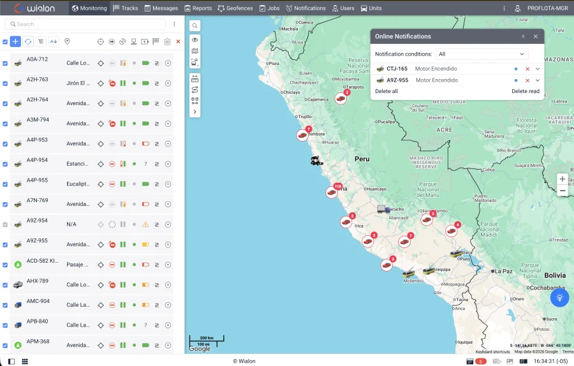The image size is (574, 366).
Task: Go to the Reports tab
Action: (x=198, y=8)
